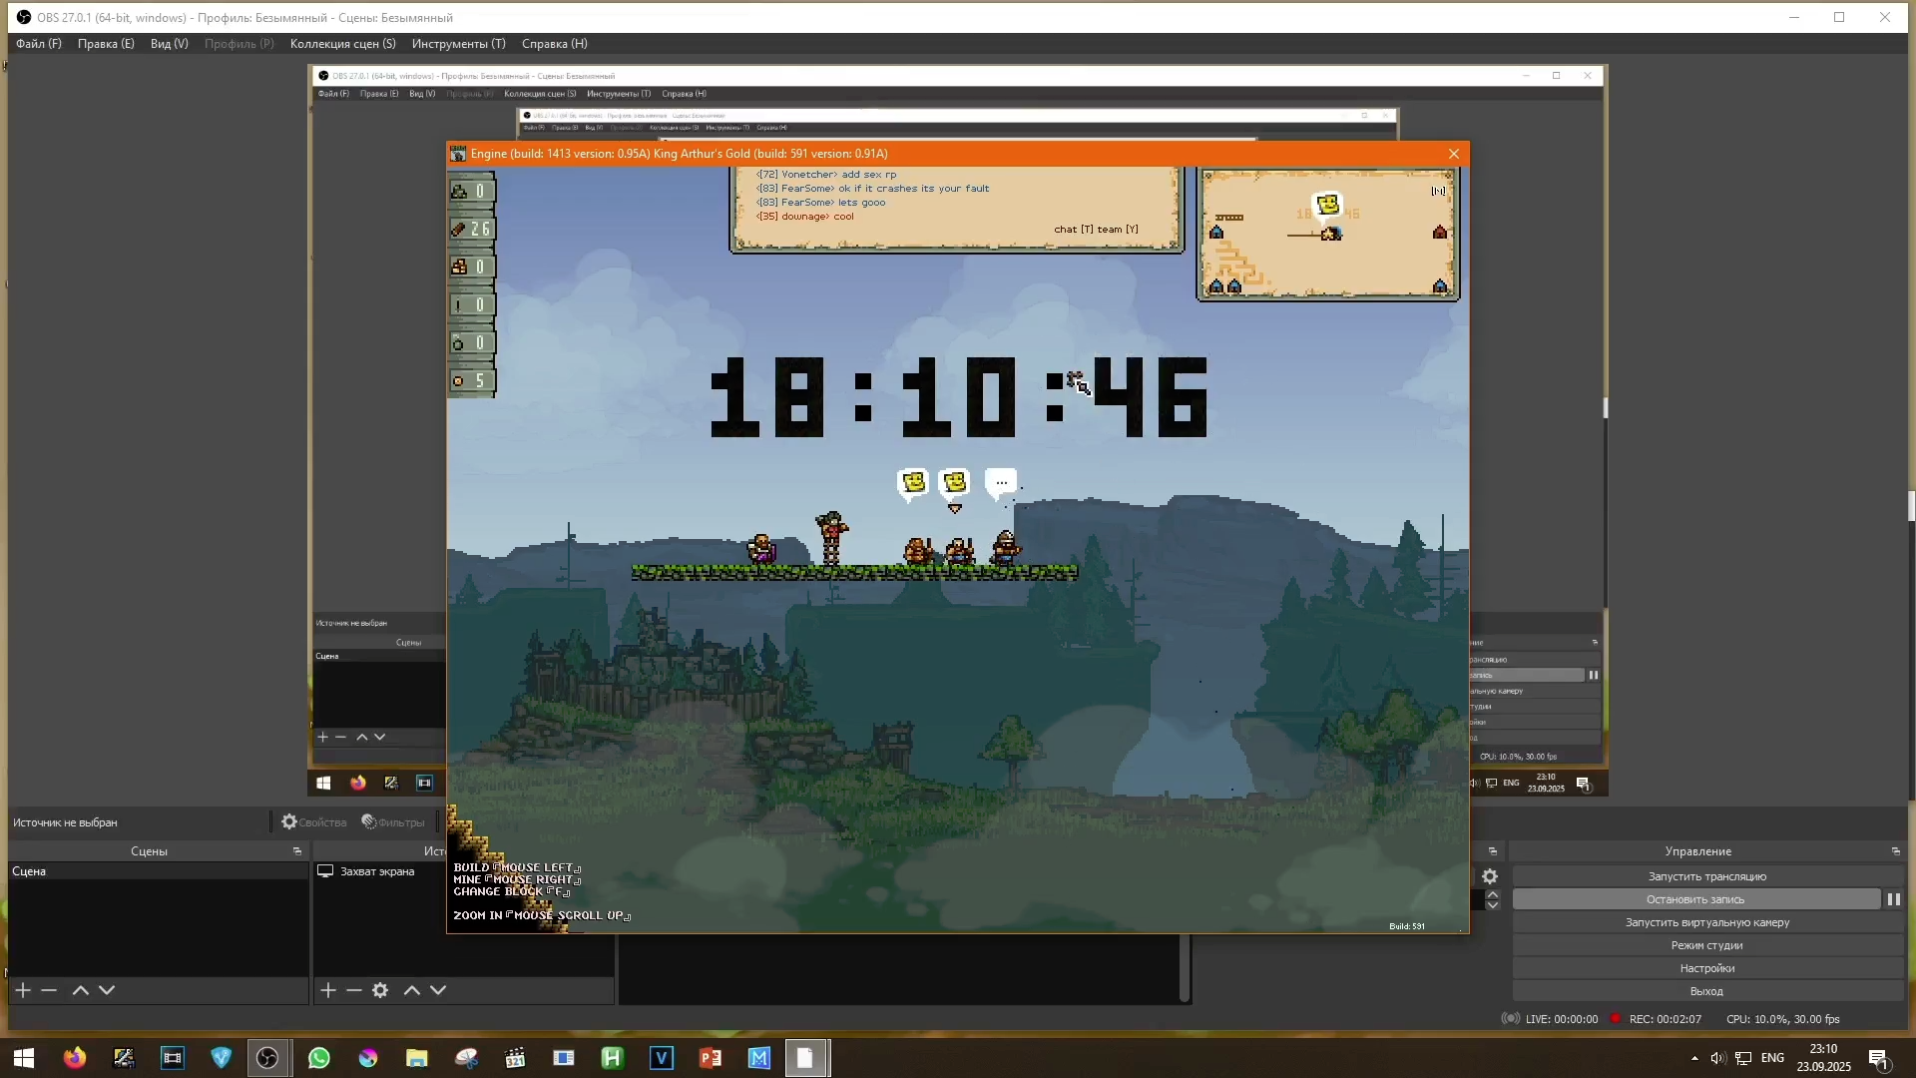This screenshot has width=1916, height=1078.
Task: Click transition settings gear icon
Action: 1490,876
